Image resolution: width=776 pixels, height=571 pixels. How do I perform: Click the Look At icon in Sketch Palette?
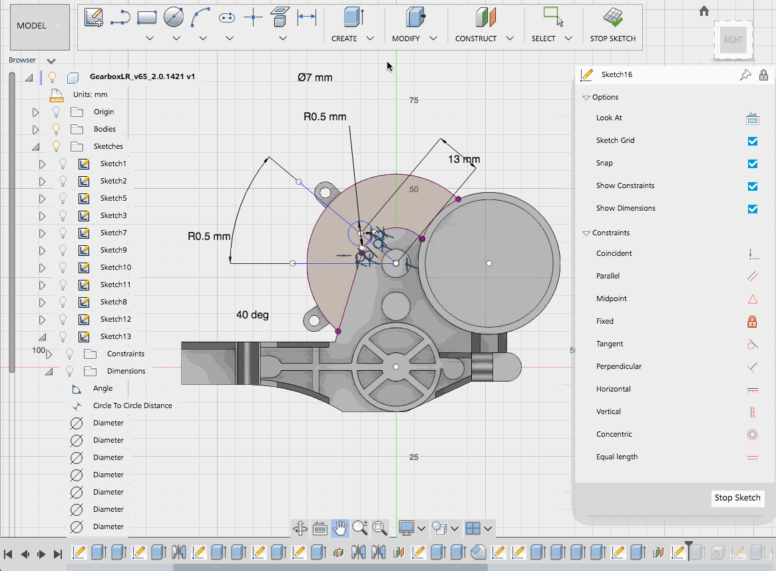pyautogui.click(x=752, y=118)
